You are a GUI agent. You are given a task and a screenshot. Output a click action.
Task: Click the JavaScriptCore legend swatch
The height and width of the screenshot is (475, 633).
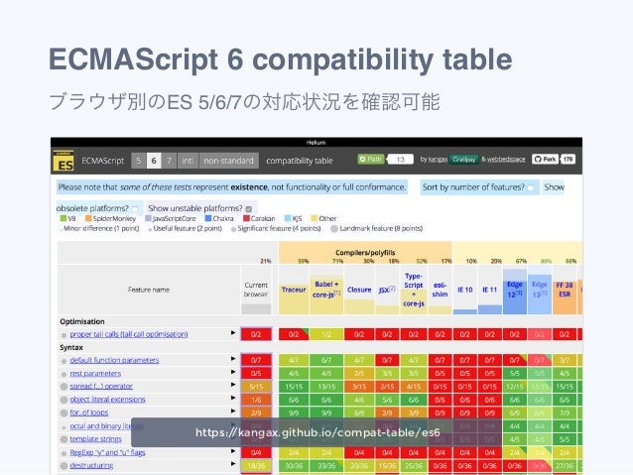click(148, 218)
